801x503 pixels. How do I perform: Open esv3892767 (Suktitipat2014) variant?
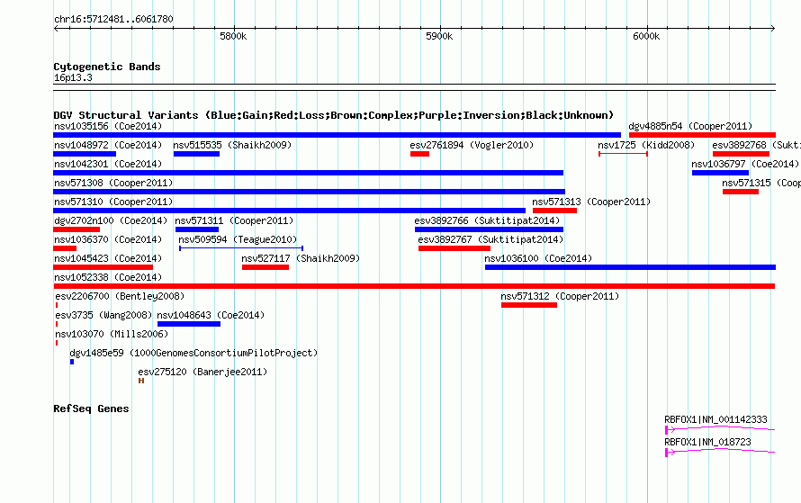click(490, 239)
